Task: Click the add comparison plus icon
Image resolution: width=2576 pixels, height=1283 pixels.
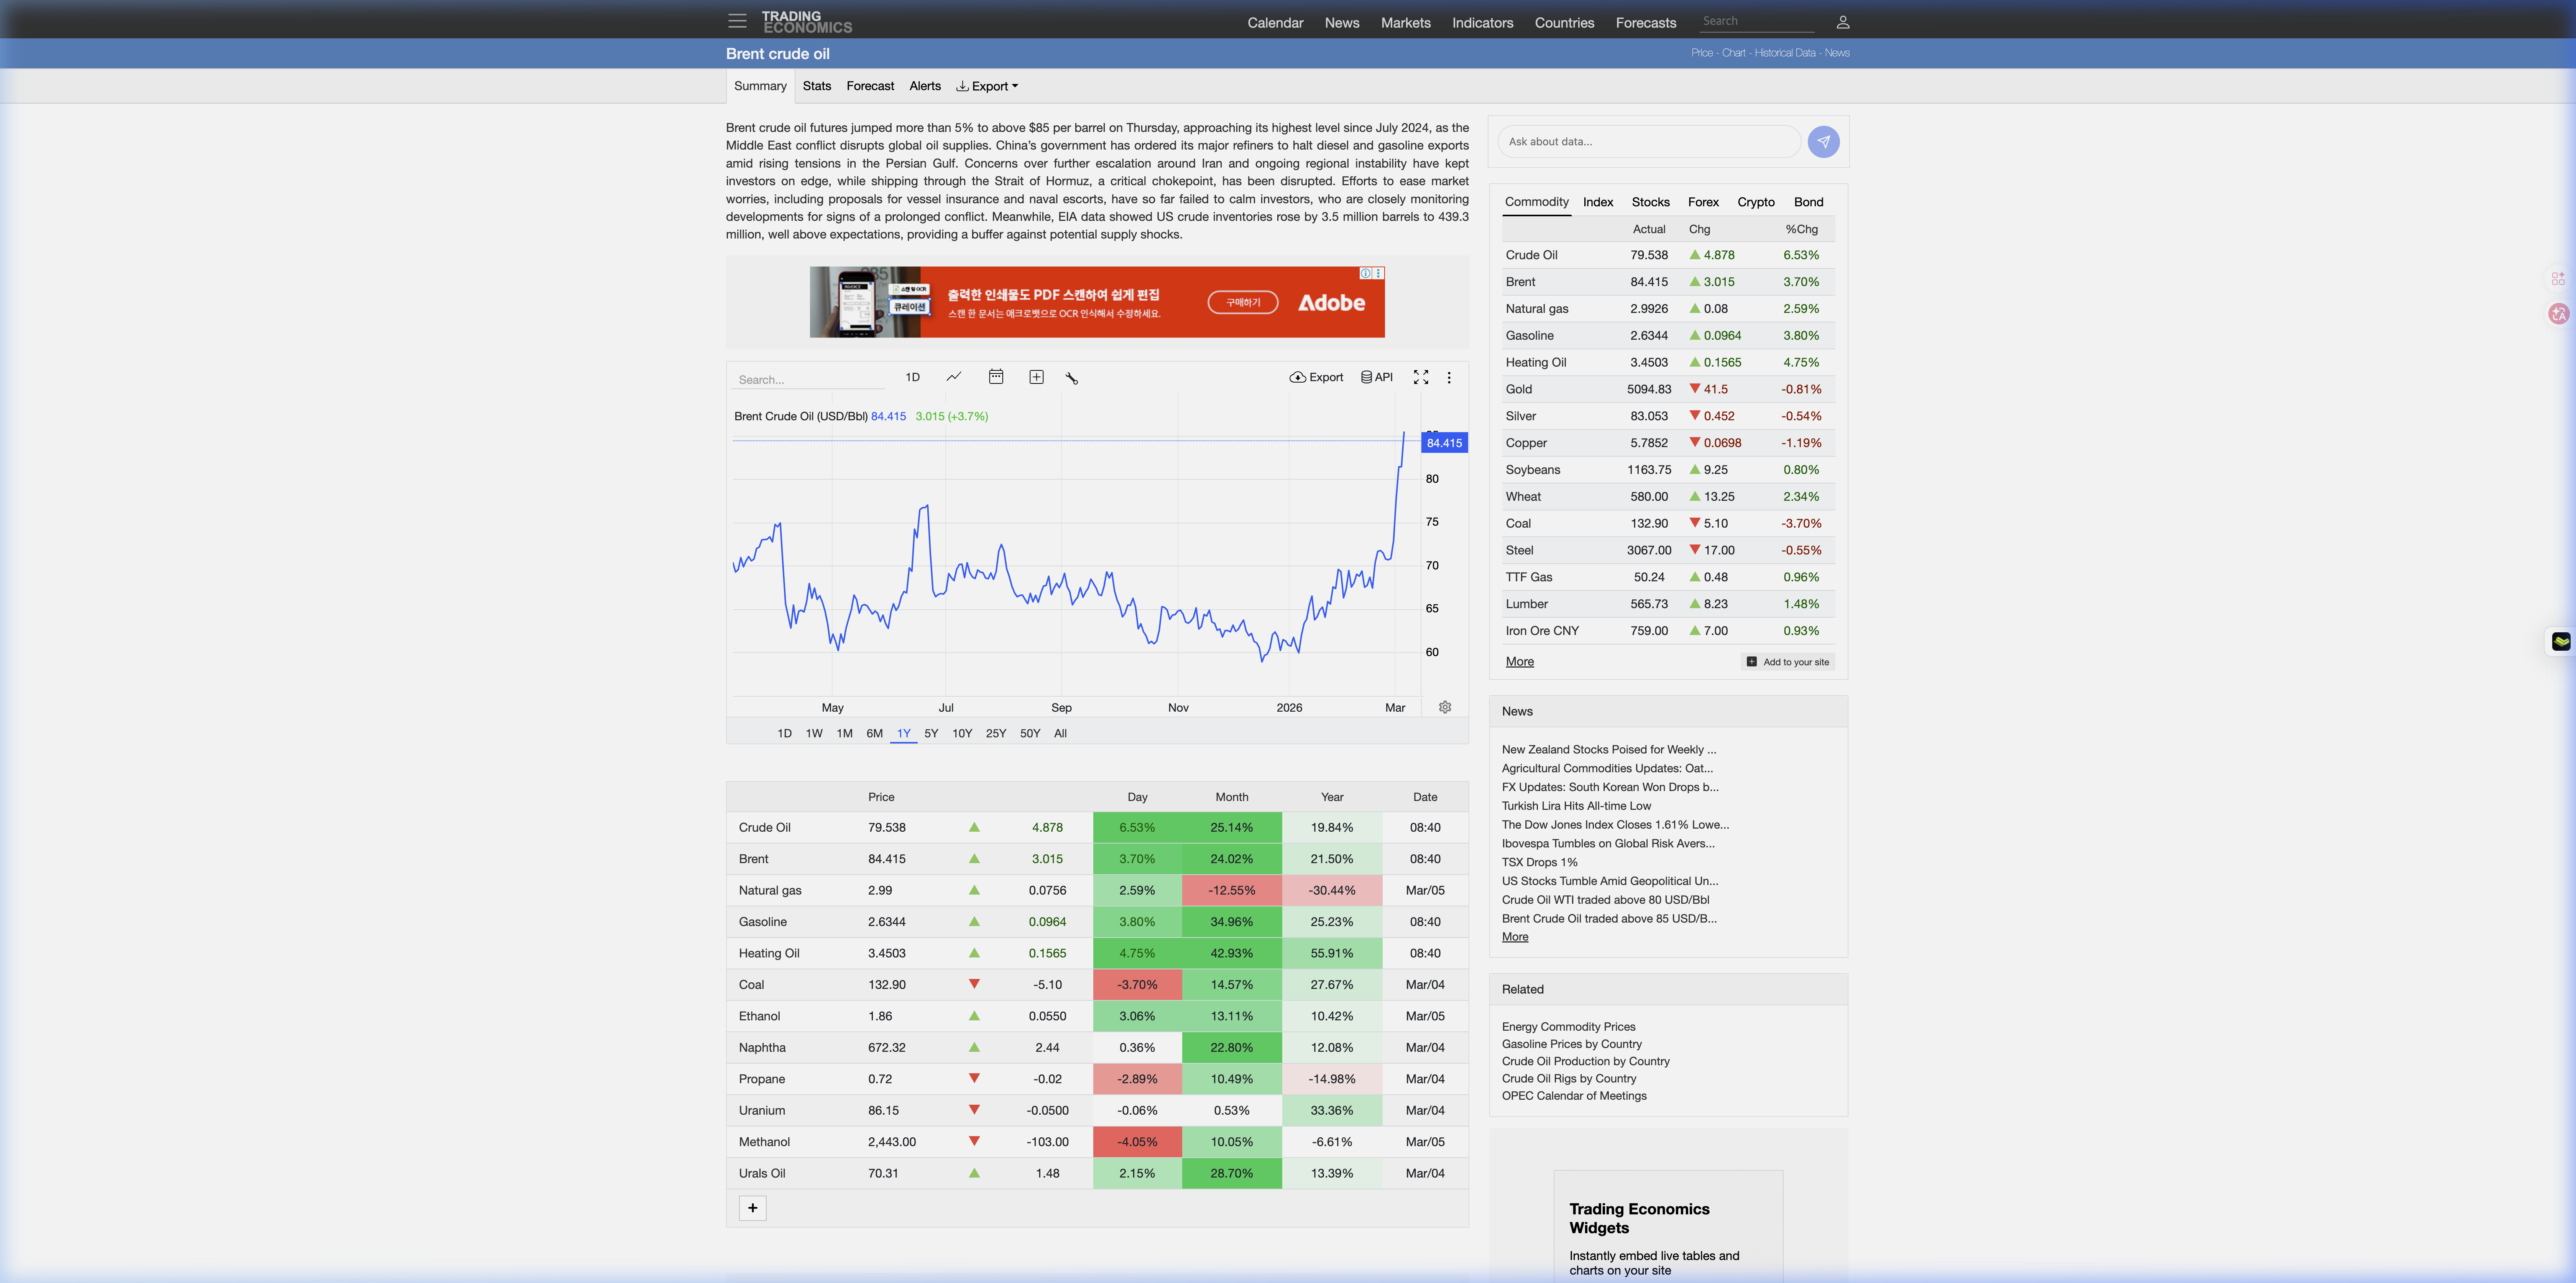Action: tap(1036, 377)
